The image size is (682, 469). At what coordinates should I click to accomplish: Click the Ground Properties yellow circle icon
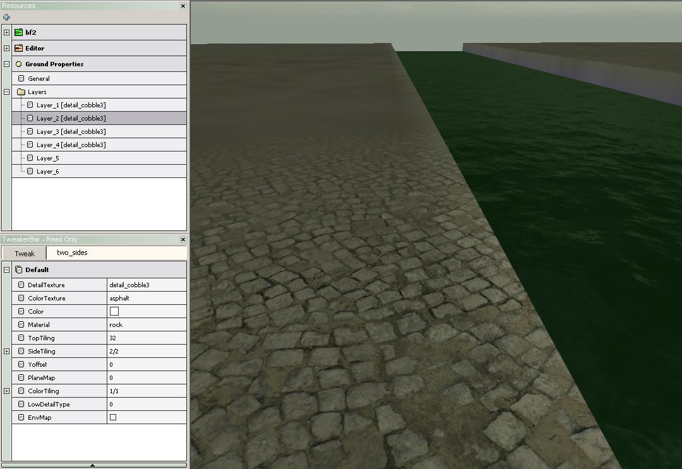coord(18,64)
